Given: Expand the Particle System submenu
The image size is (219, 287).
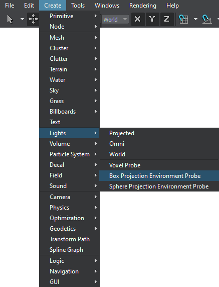Looking at the screenshot, I should [x=70, y=154].
